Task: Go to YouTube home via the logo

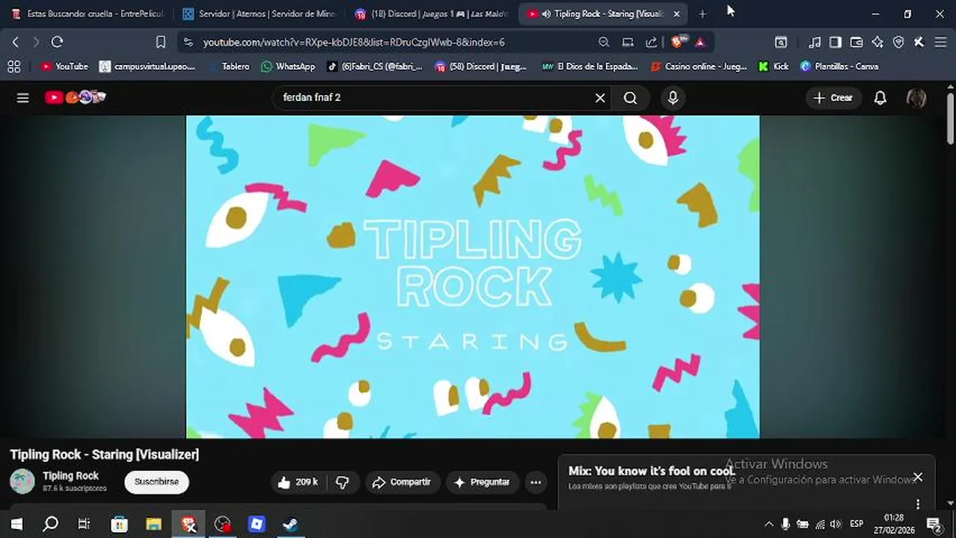Action: (x=75, y=97)
